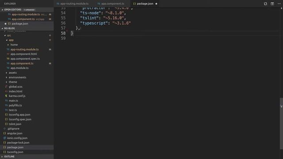Expand the assets folder
283x159 pixels.
[7, 72]
